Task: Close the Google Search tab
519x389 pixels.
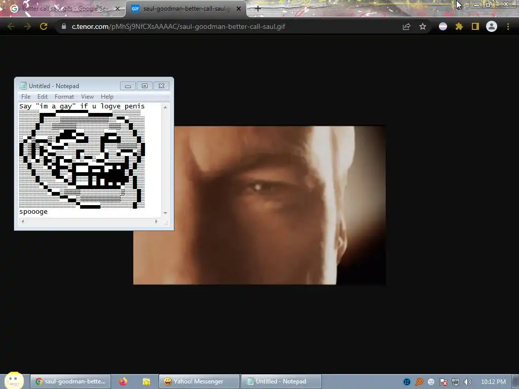Action: [x=117, y=9]
